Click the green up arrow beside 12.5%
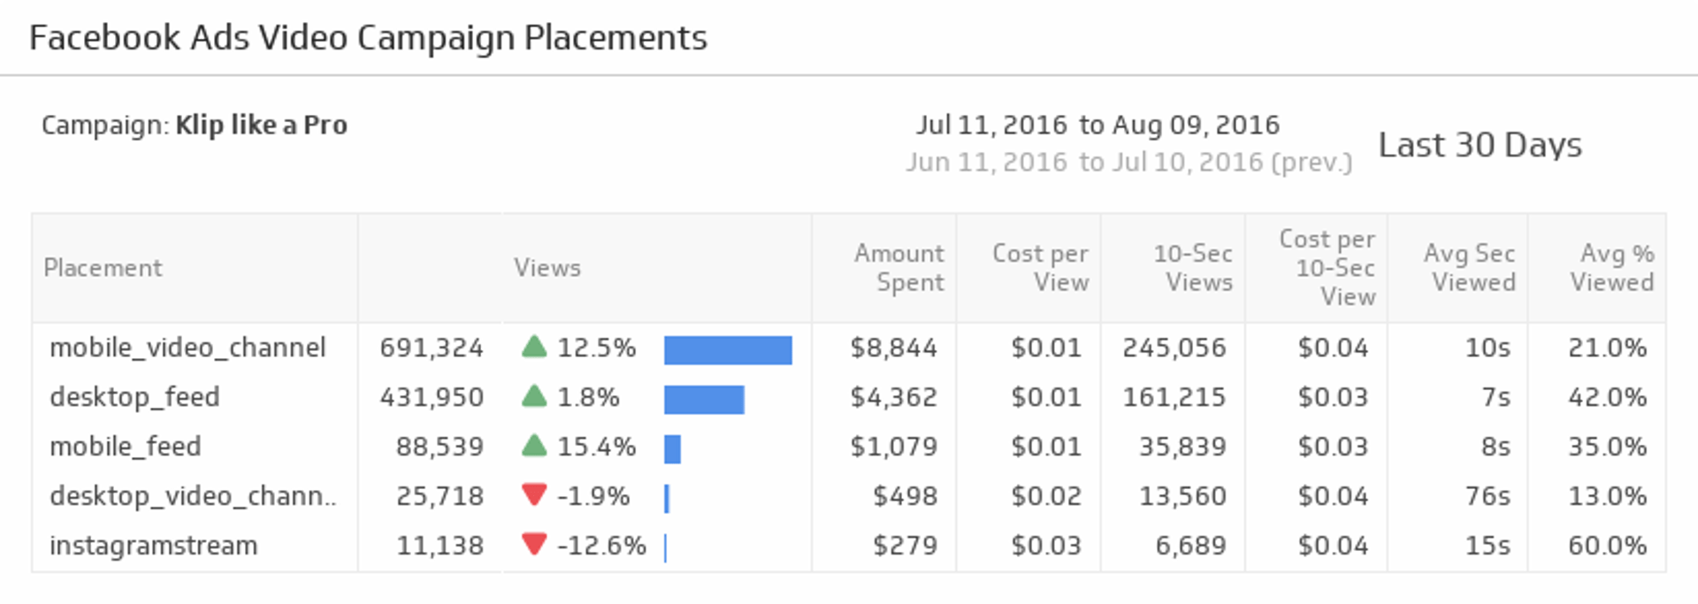The image size is (1698, 604). pos(534,347)
